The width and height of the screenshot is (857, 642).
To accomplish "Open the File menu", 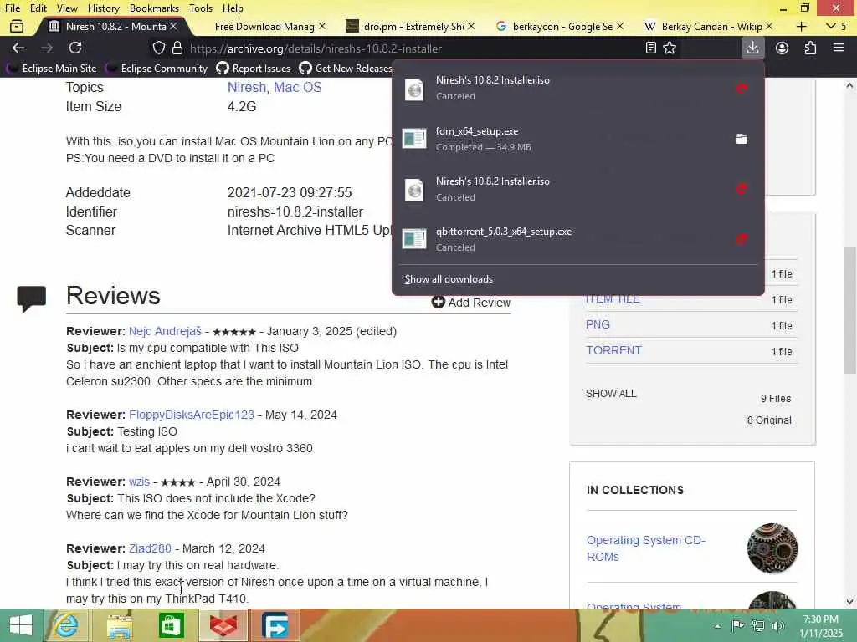I will point(13,8).
